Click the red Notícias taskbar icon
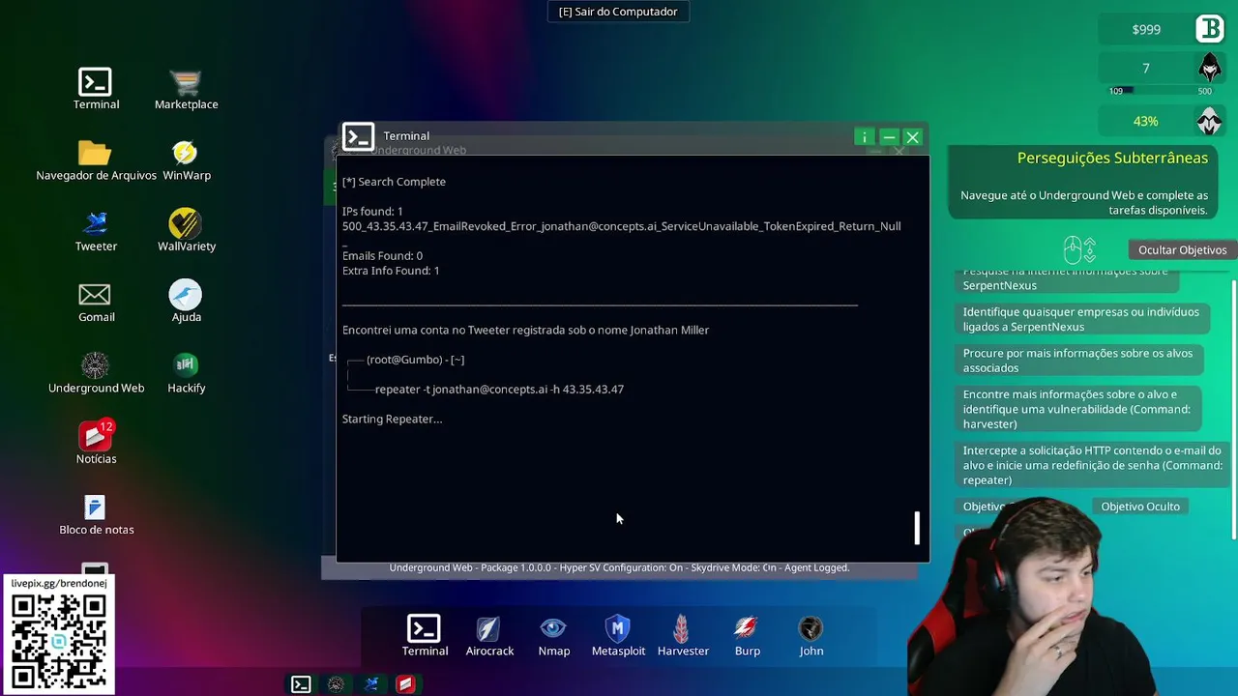This screenshot has height=696, width=1238. (x=405, y=684)
